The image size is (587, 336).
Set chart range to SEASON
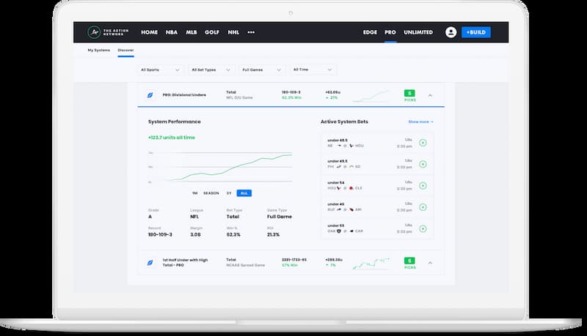click(211, 193)
